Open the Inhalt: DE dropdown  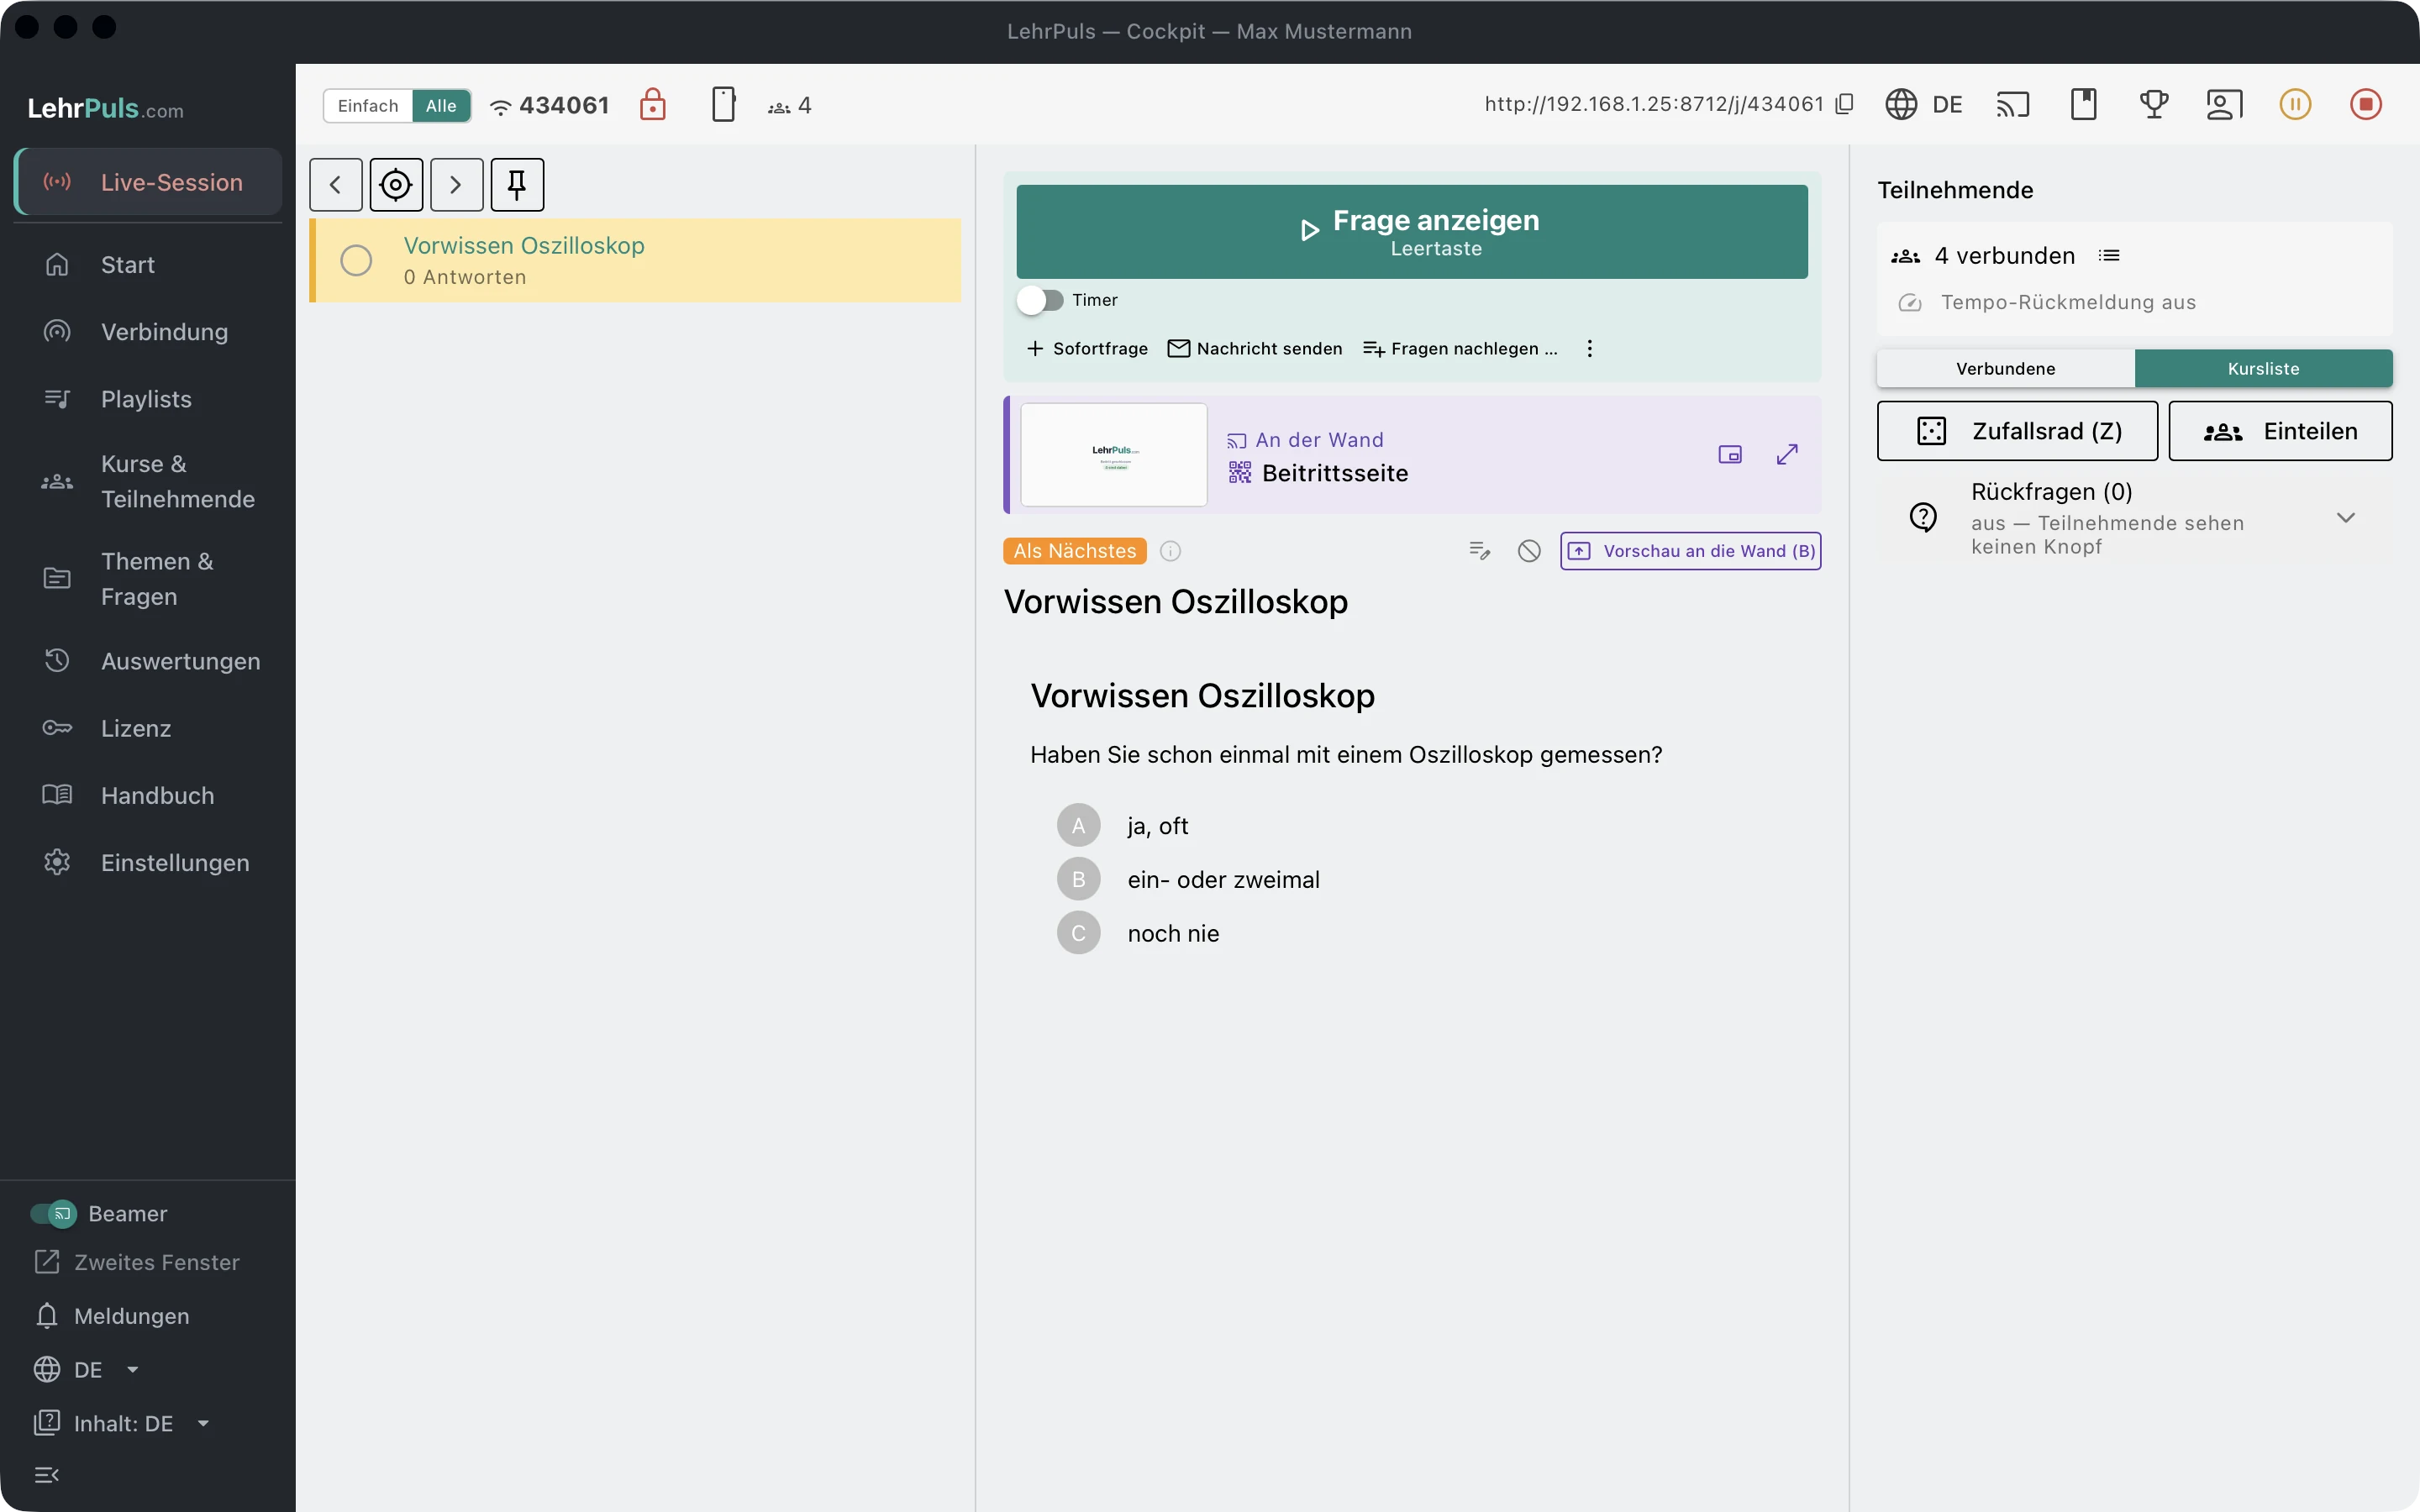pos(122,1424)
